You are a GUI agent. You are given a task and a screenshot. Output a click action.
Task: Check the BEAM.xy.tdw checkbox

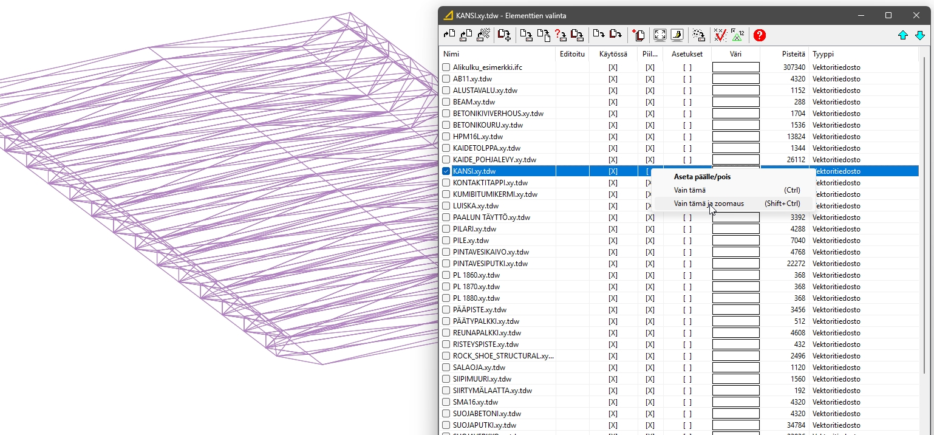click(x=446, y=102)
